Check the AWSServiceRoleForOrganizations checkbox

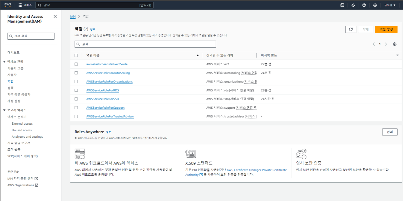76,82
